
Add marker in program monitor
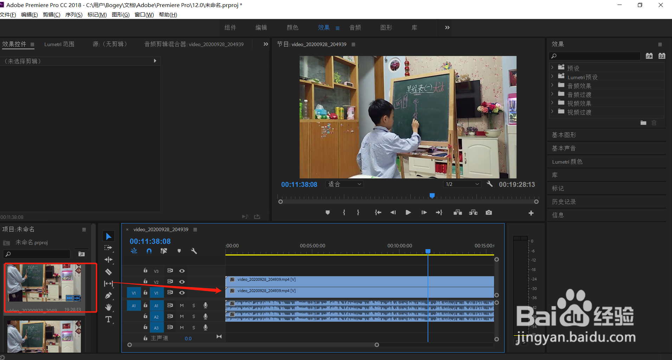pyautogui.click(x=328, y=213)
